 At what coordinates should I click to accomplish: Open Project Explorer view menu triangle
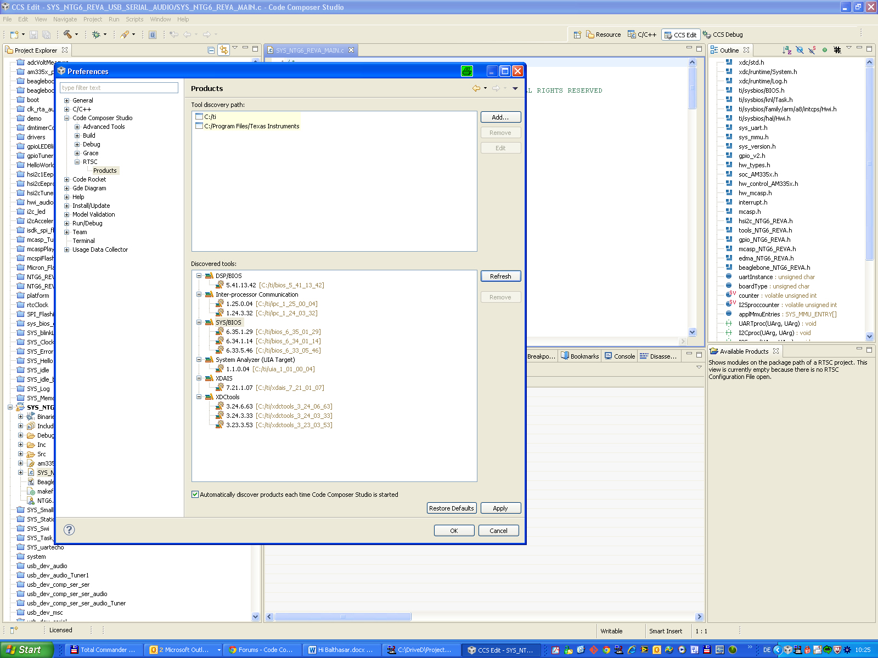[235, 48]
